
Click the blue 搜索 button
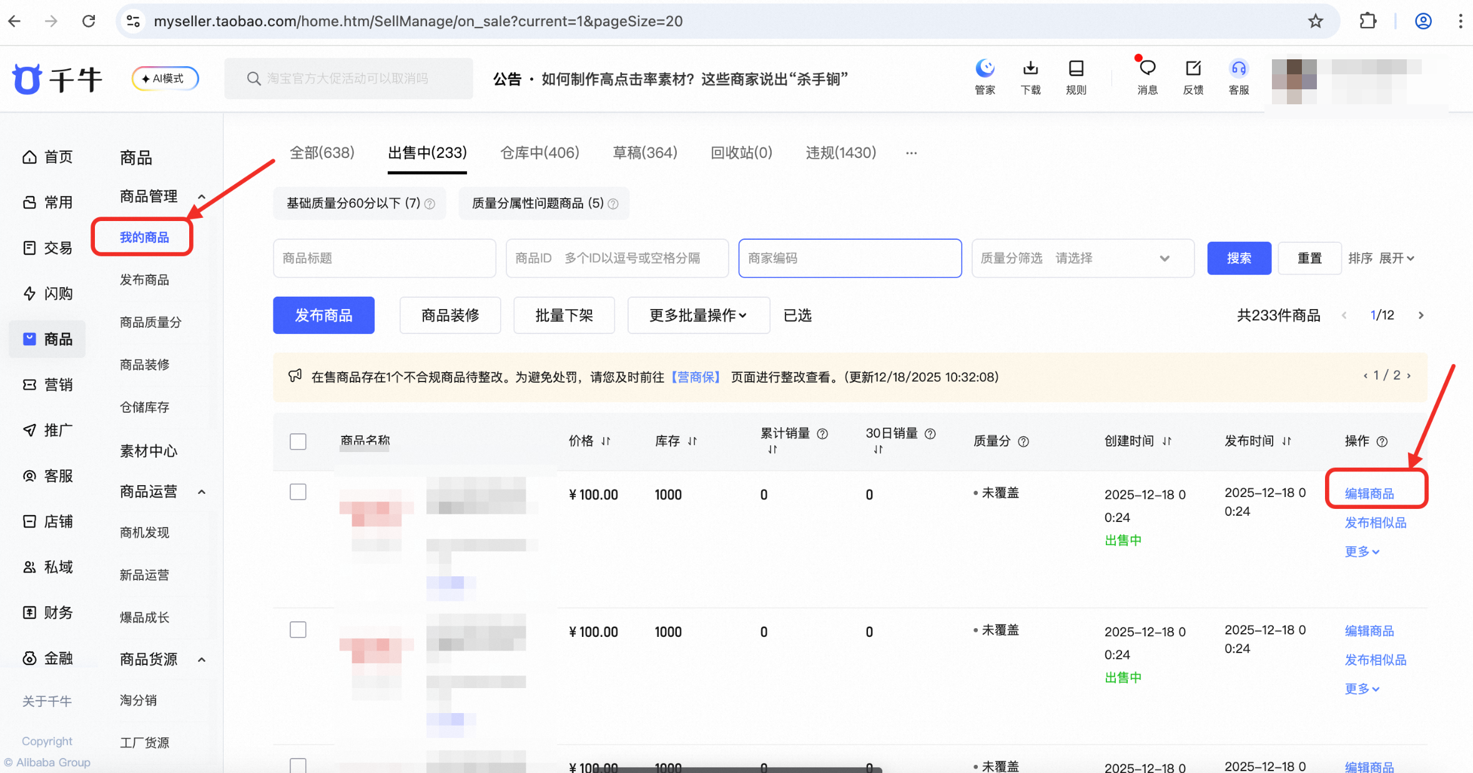(x=1239, y=258)
